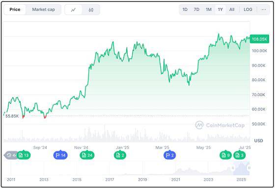This screenshot has width=275, height=188.
Task: Click the left handle of range navigator
Action: [x=233, y=168]
